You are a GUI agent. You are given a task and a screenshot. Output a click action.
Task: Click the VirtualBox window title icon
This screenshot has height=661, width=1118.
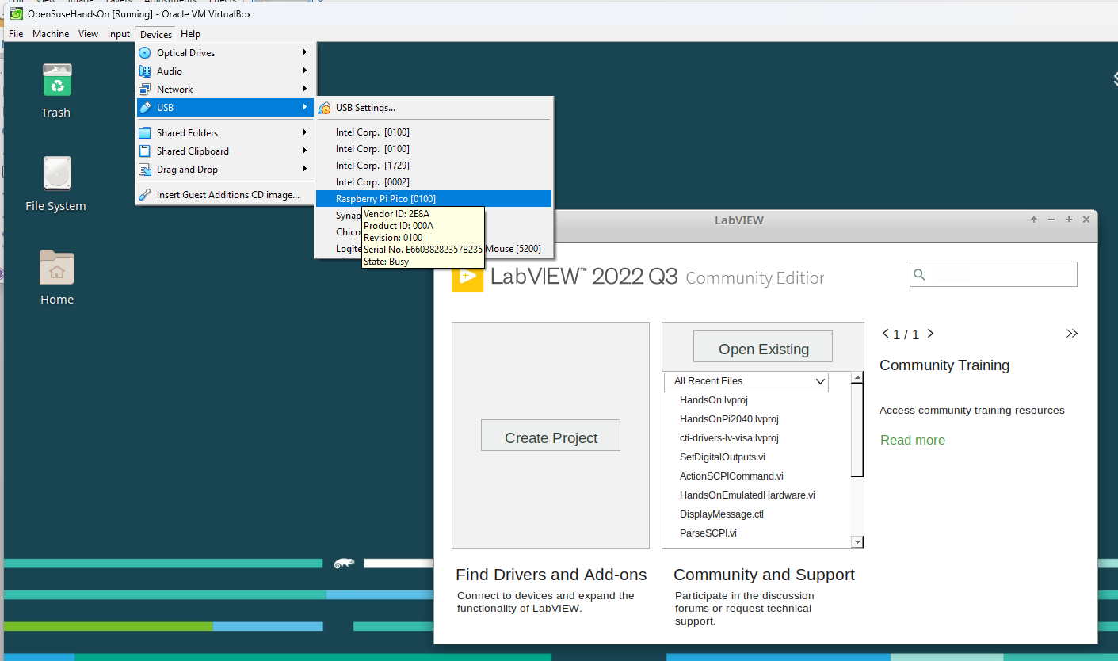(x=16, y=13)
